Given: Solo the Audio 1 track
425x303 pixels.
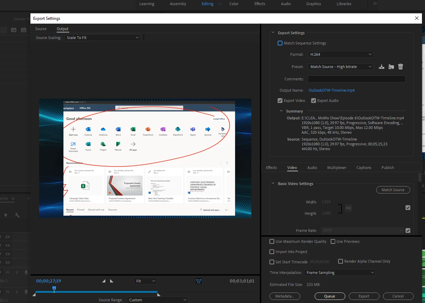Looking at the screenshot, I should click(x=17, y=272).
